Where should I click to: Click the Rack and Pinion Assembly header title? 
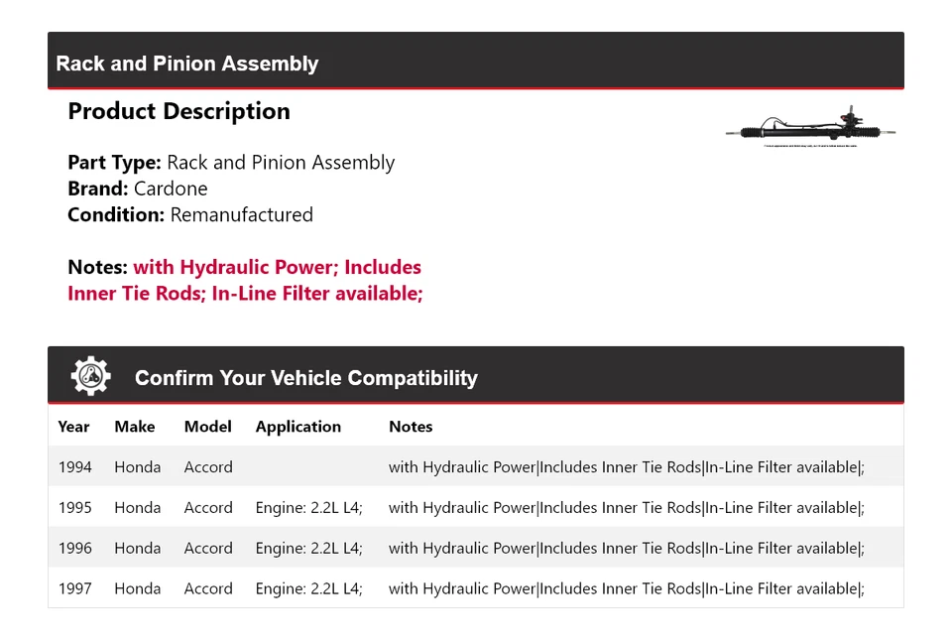pyautogui.click(x=187, y=64)
